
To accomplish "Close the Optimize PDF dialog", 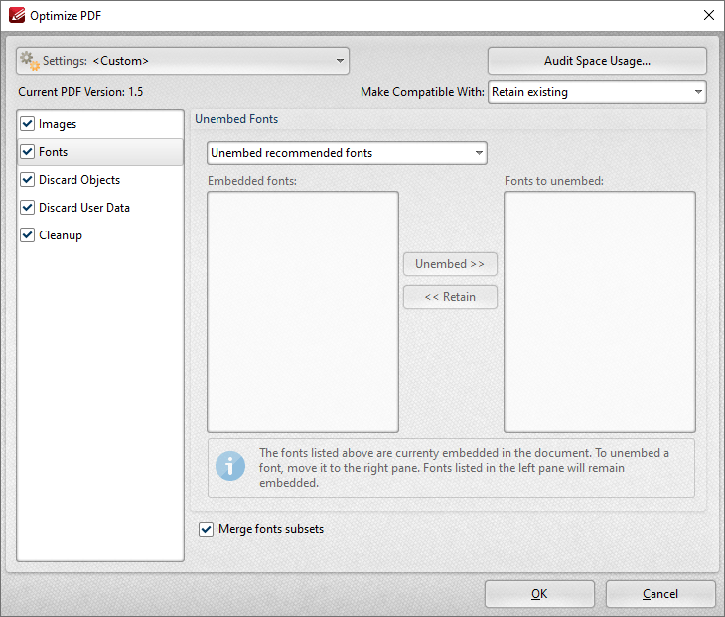I will [x=708, y=15].
